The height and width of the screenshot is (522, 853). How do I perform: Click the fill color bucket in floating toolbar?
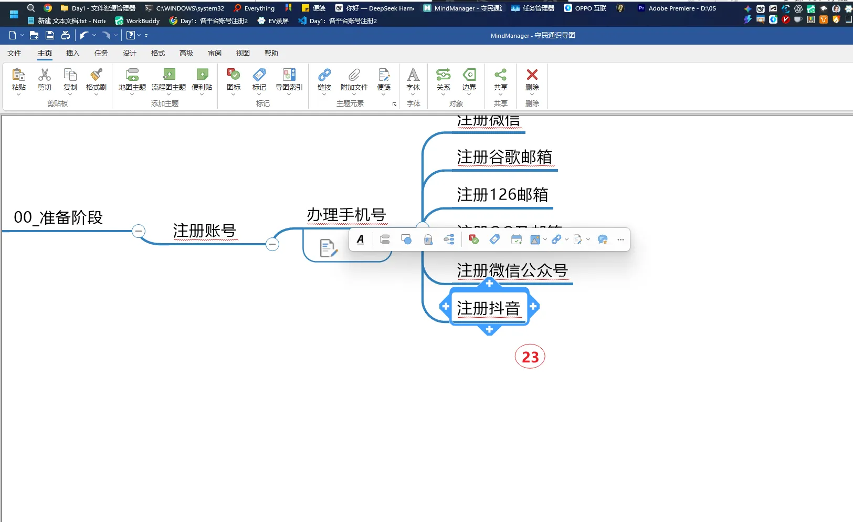point(428,239)
